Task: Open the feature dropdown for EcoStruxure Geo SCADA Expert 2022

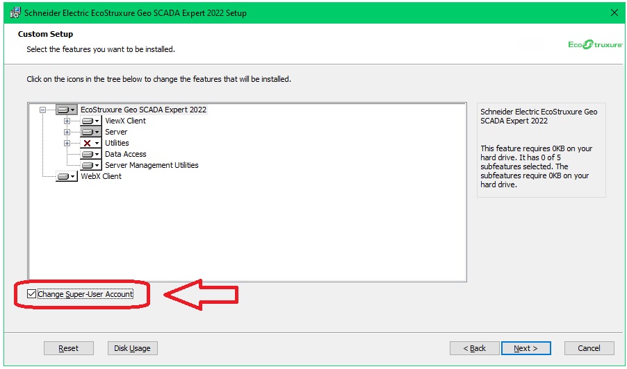Action: [x=66, y=110]
